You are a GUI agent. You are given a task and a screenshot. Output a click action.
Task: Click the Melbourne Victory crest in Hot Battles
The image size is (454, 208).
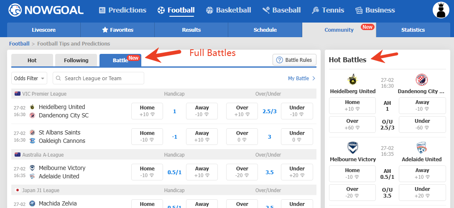tap(352, 148)
